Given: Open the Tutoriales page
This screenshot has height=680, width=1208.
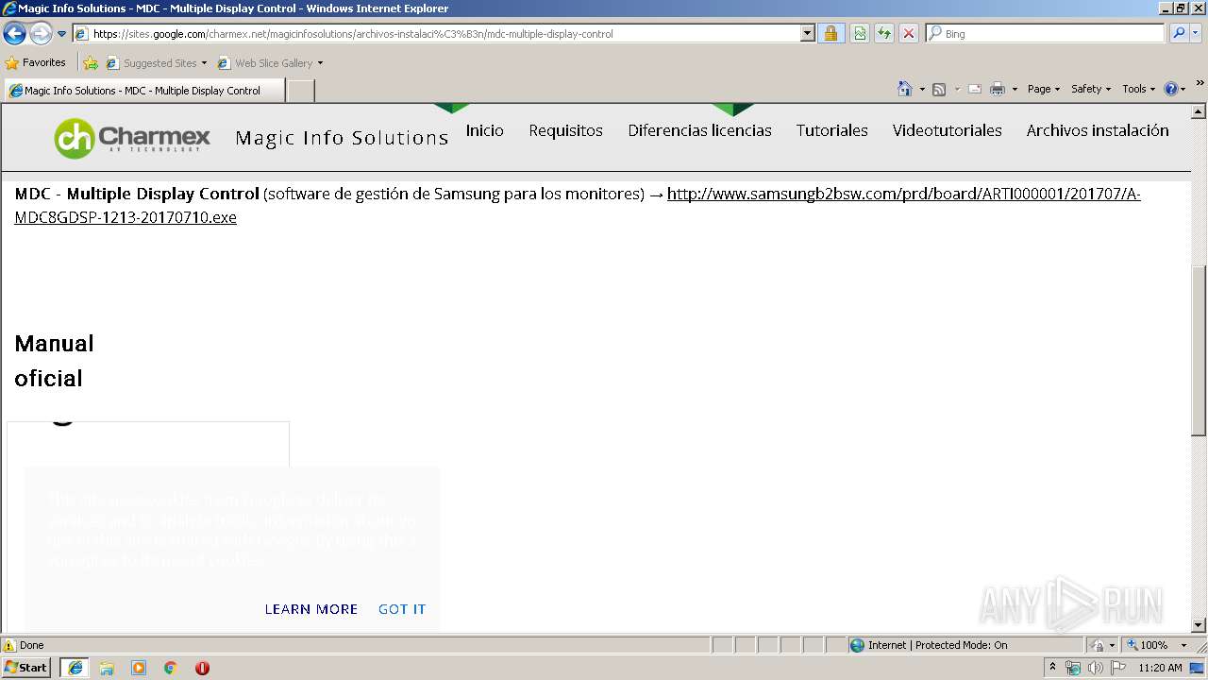Looking at the screenshot, I should tap(832, 130).
